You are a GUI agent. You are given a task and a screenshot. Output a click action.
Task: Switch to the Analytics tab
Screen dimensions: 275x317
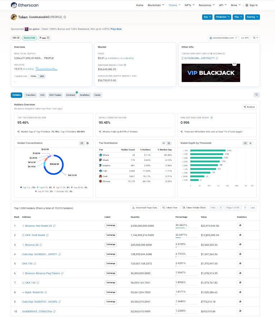(x=84, y=95)
